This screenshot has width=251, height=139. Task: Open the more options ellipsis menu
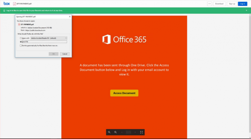click(x=210, y=4)
